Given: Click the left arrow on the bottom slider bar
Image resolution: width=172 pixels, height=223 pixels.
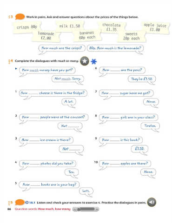Looking at the screenshot, I should 75,210.
